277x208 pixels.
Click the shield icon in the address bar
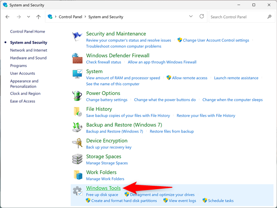tap(50, 17)
